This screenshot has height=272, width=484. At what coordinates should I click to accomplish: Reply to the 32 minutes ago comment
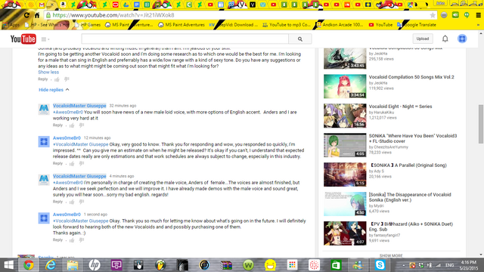(x=57, y=125)
